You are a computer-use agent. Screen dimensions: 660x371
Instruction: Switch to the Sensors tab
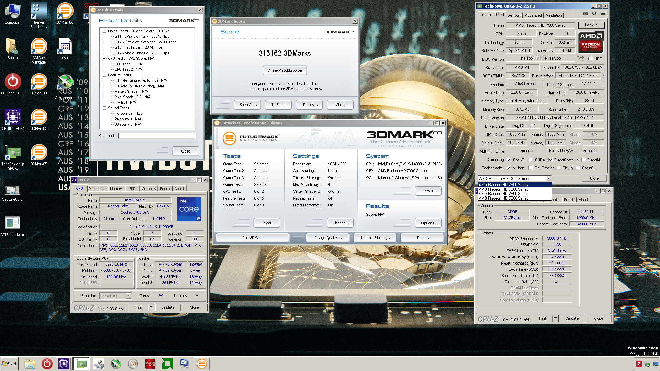click(x=514, y=15)
